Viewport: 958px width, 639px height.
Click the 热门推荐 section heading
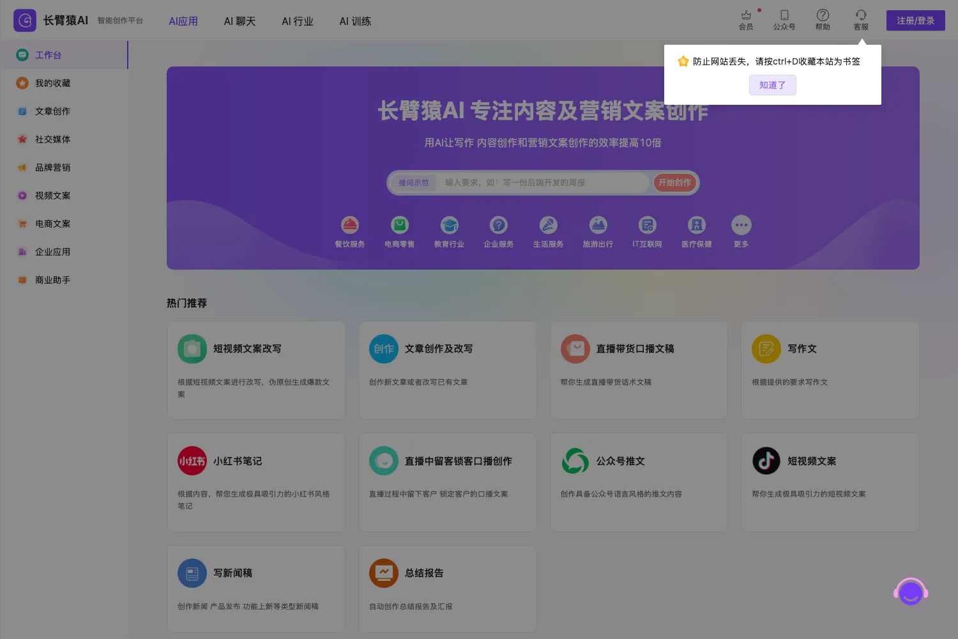pos(186,303)
